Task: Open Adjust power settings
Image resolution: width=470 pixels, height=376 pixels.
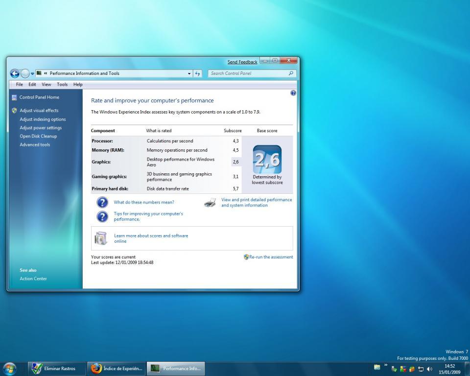Action: click(41, 128)
